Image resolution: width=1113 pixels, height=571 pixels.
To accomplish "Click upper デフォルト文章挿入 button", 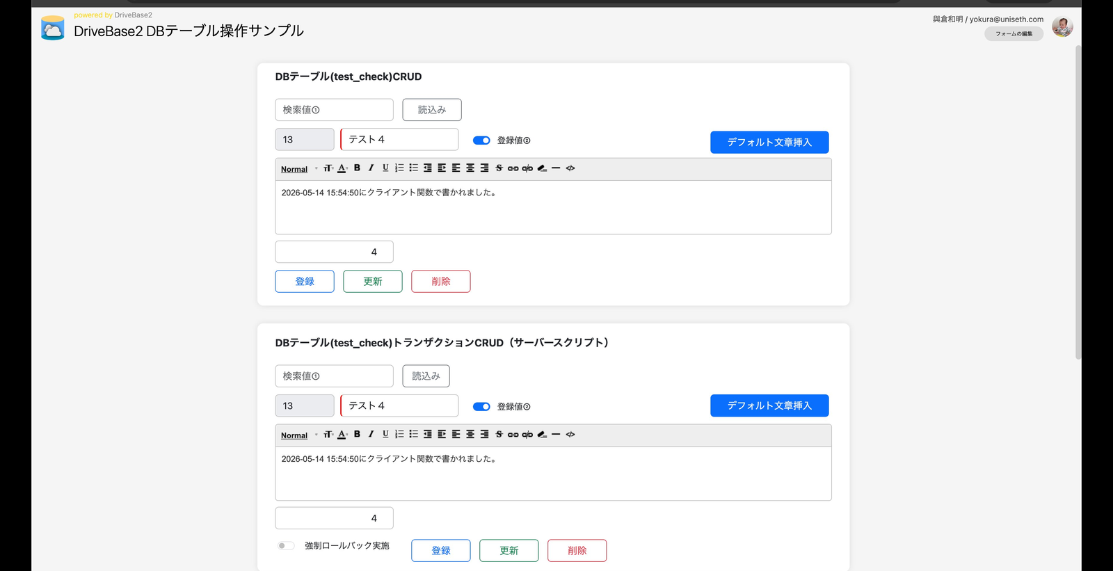I will click(769, 142).
